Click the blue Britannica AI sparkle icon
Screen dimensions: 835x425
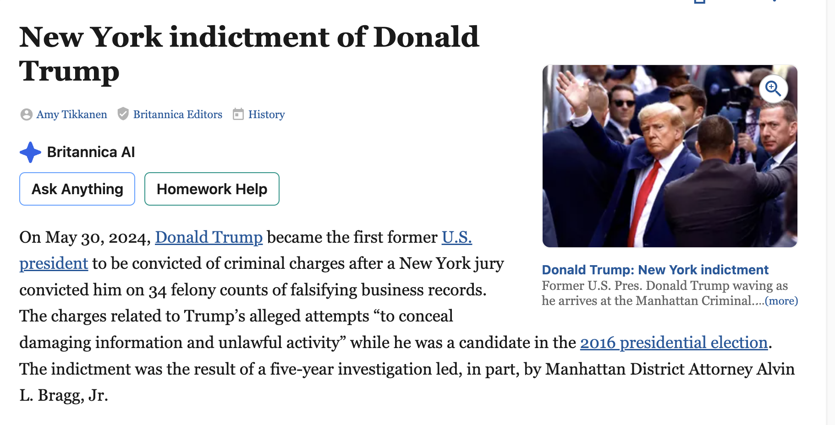[30, 152]
